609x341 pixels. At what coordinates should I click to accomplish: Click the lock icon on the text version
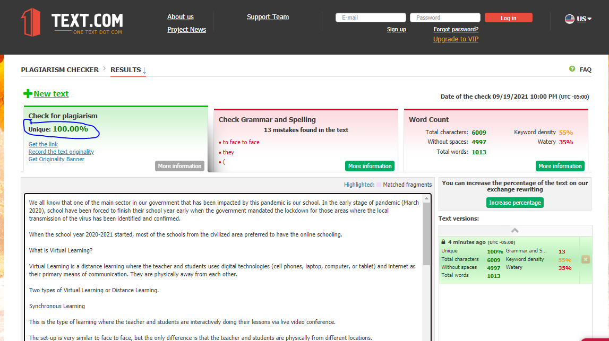[443, 242]
